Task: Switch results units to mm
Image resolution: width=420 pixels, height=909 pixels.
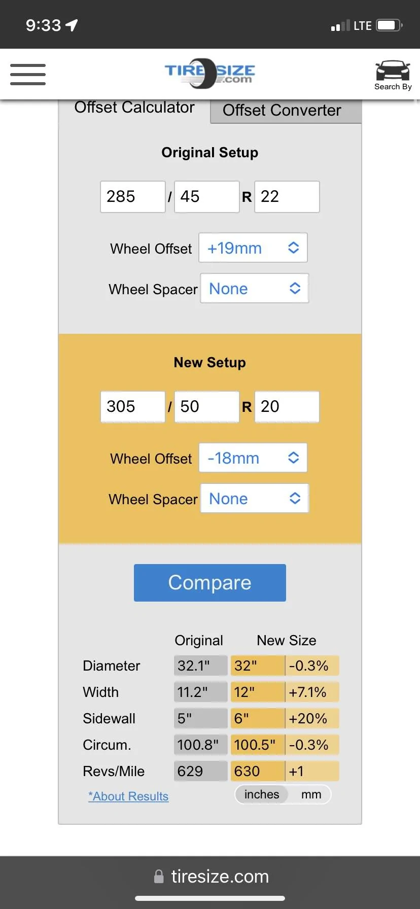Action: pos(311,794)
